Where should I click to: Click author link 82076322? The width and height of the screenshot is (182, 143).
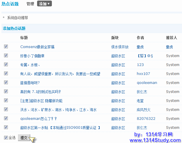pyautogui.click(x=146, y=119)
